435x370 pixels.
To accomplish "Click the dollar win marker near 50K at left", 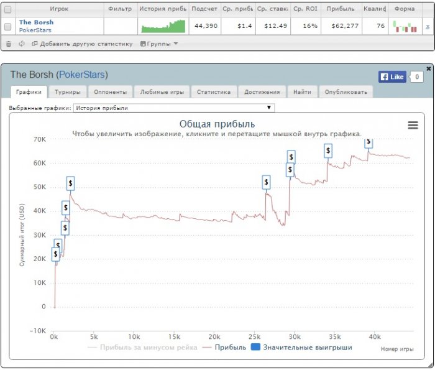I will tap(70, 183).
